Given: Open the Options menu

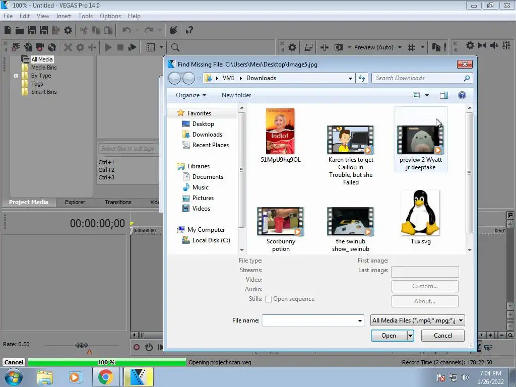Looking at the screenshot, I should click(110, 16).
